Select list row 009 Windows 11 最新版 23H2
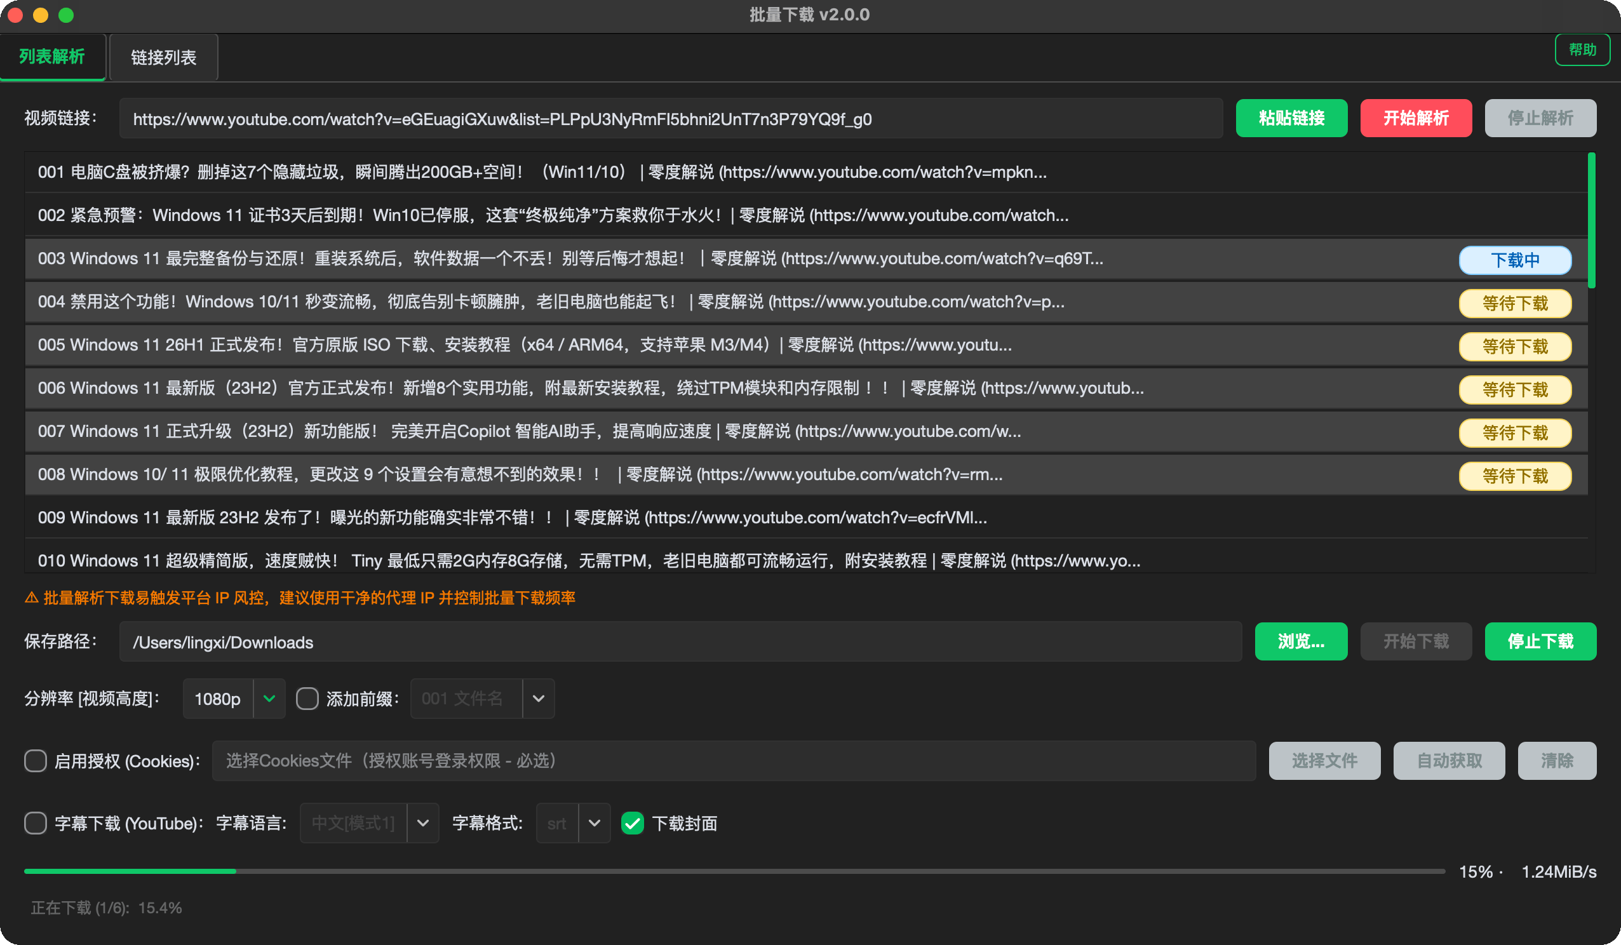The width and height of the screenshot is (1621, 945). tap(805, 517)
